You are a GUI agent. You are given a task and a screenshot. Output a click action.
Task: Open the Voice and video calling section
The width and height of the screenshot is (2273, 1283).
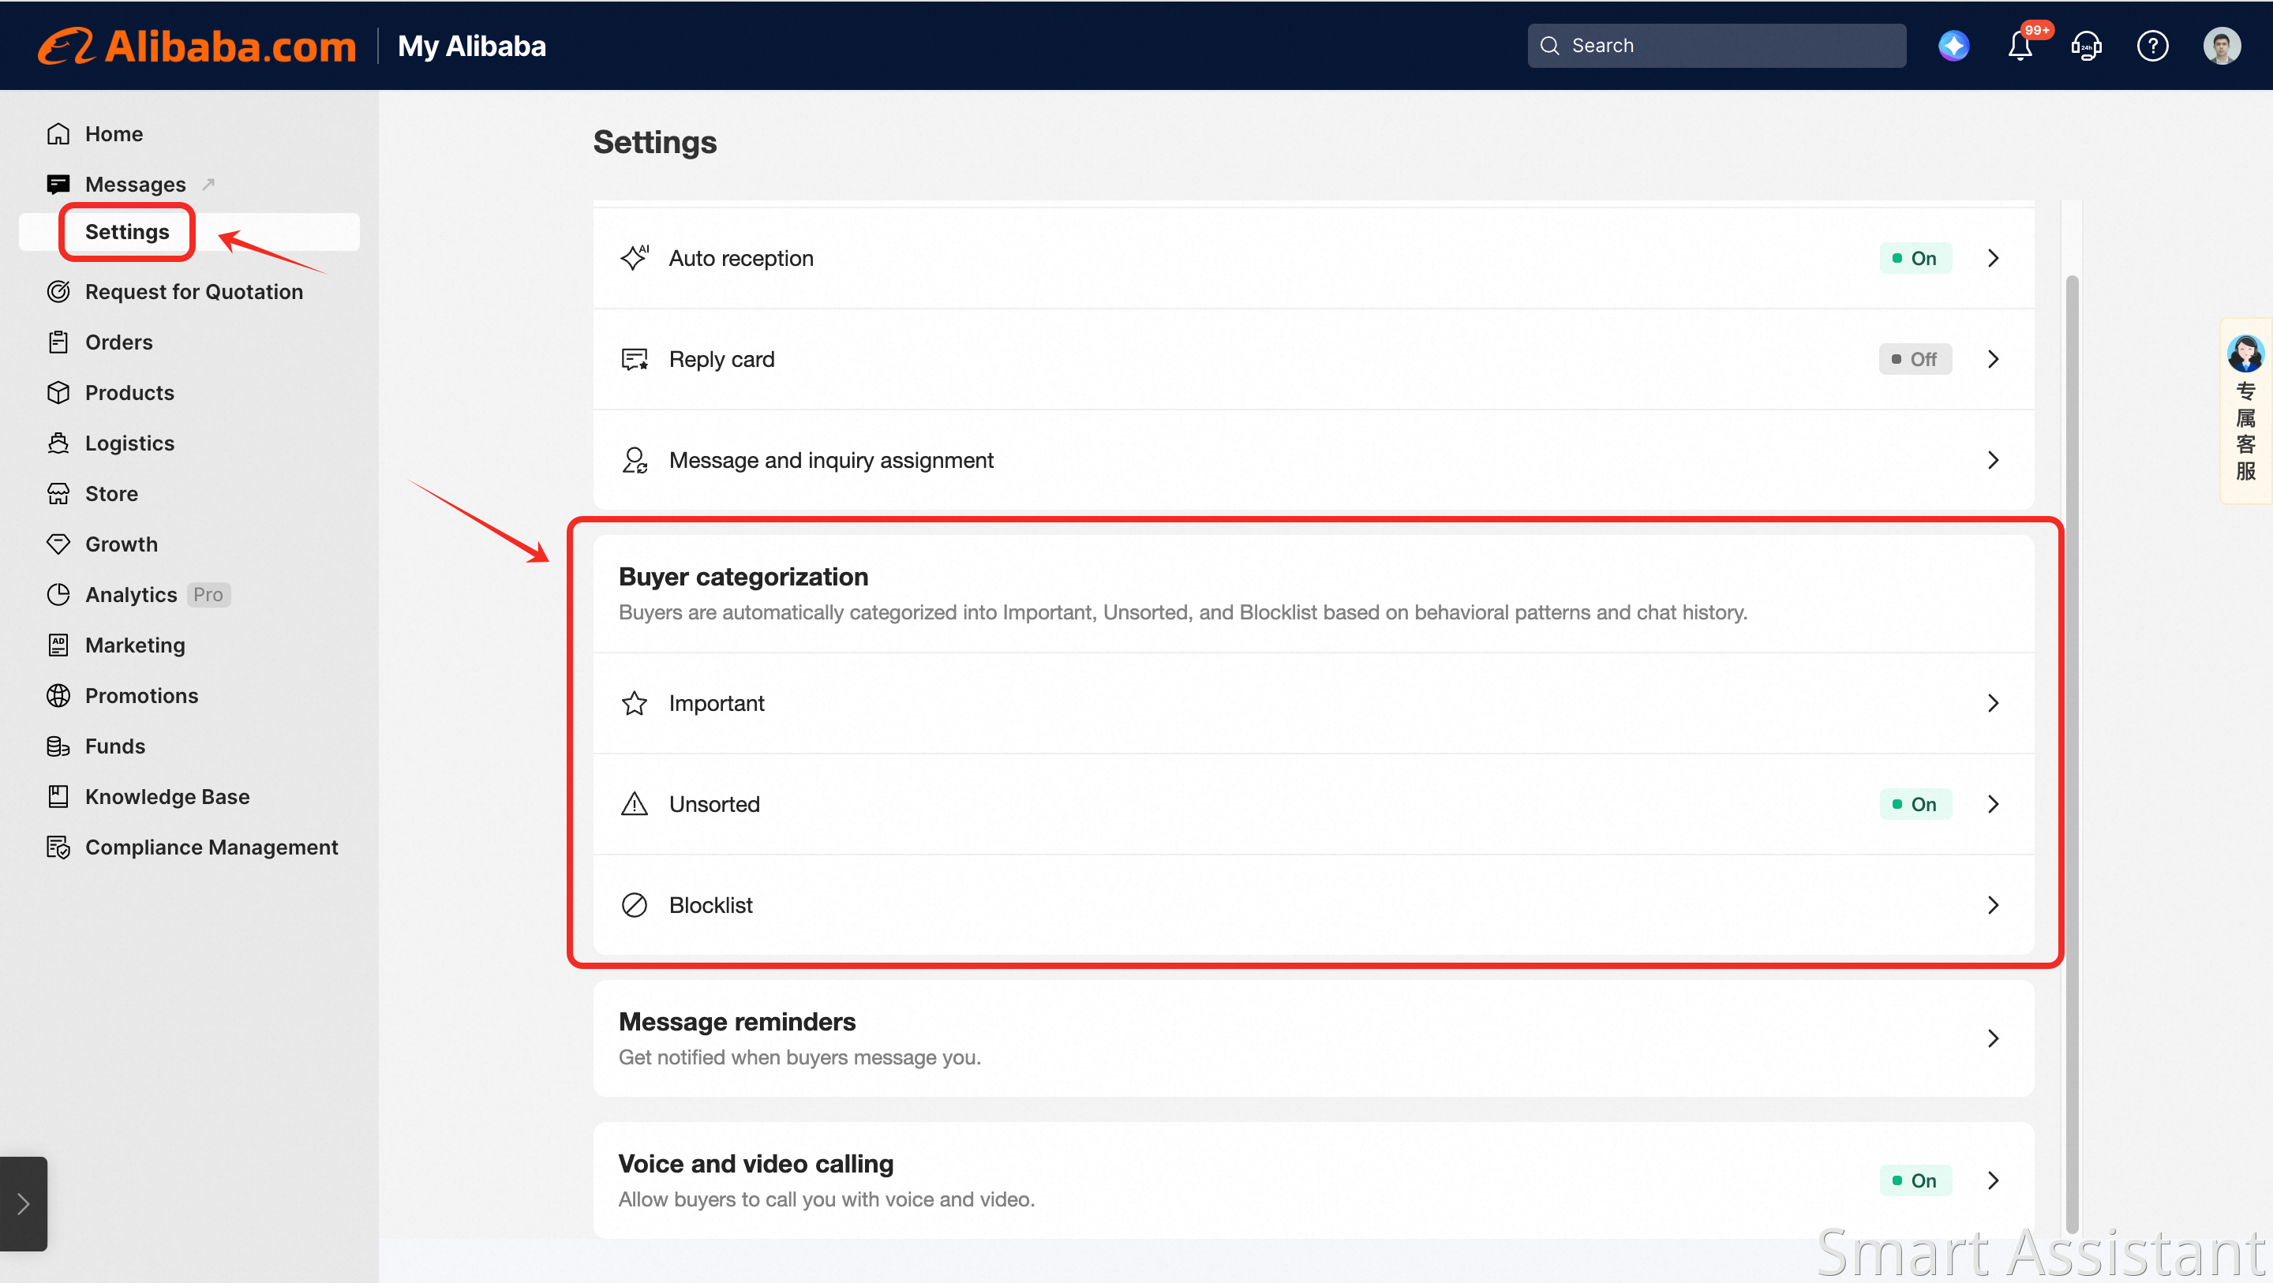click(x=1313, y=1180)
